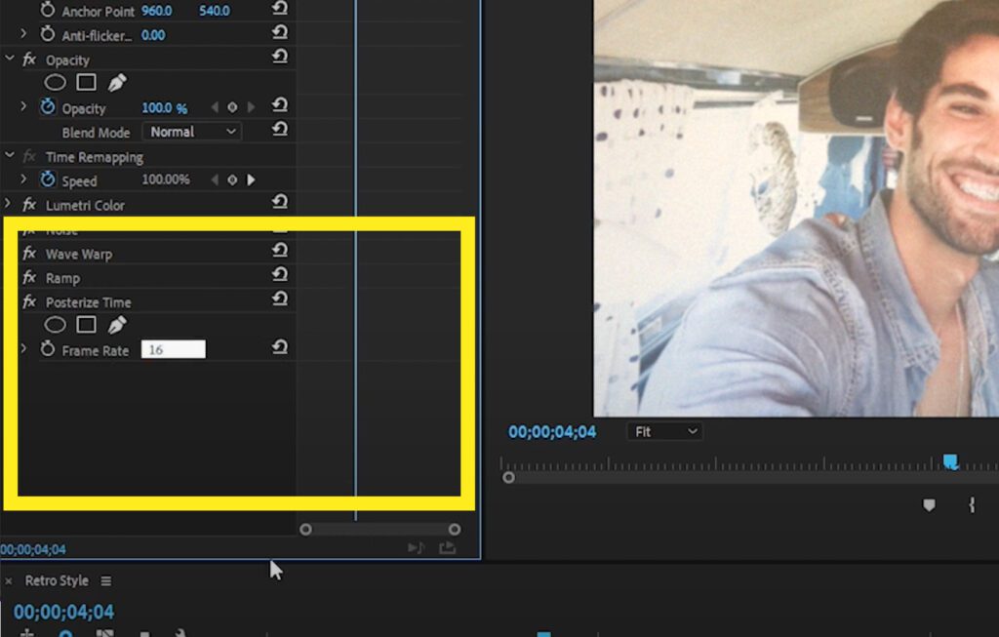Reset the Wave Warp effect

(280, 251)
